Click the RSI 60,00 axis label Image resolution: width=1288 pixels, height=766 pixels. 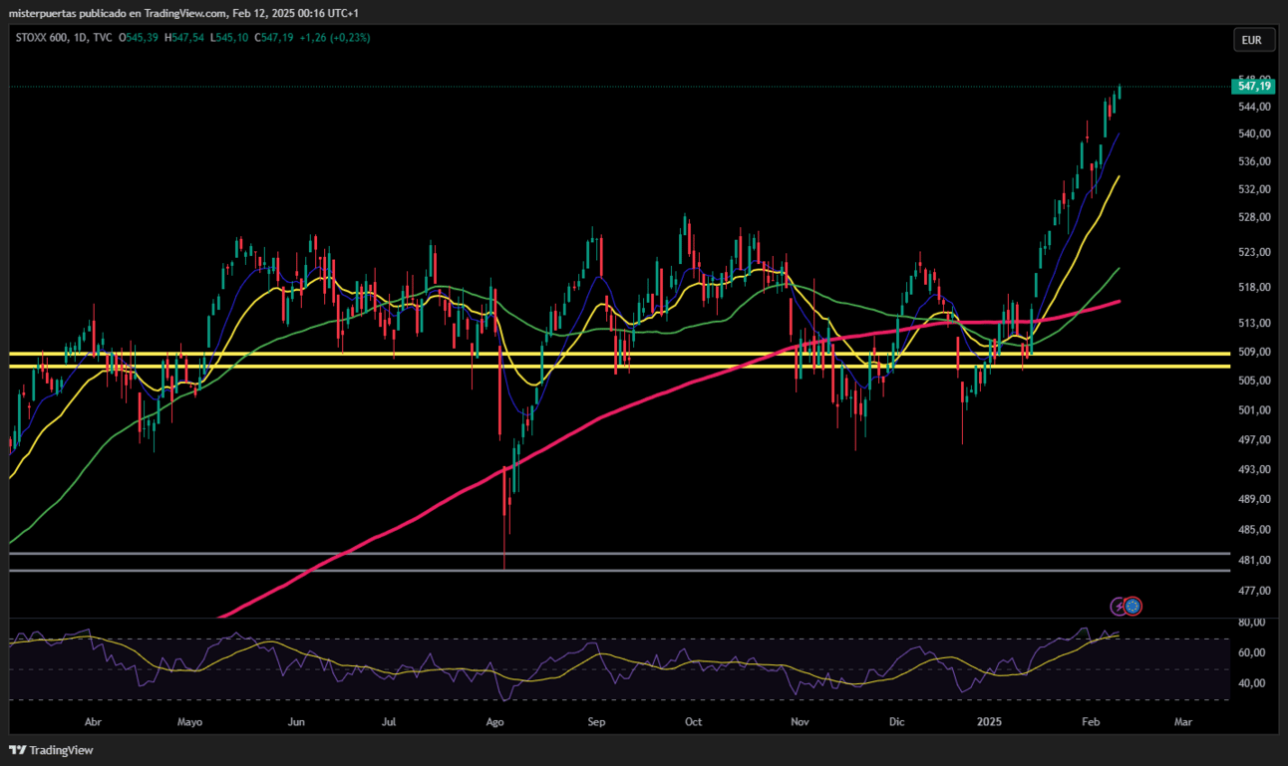coord(1251,652)
